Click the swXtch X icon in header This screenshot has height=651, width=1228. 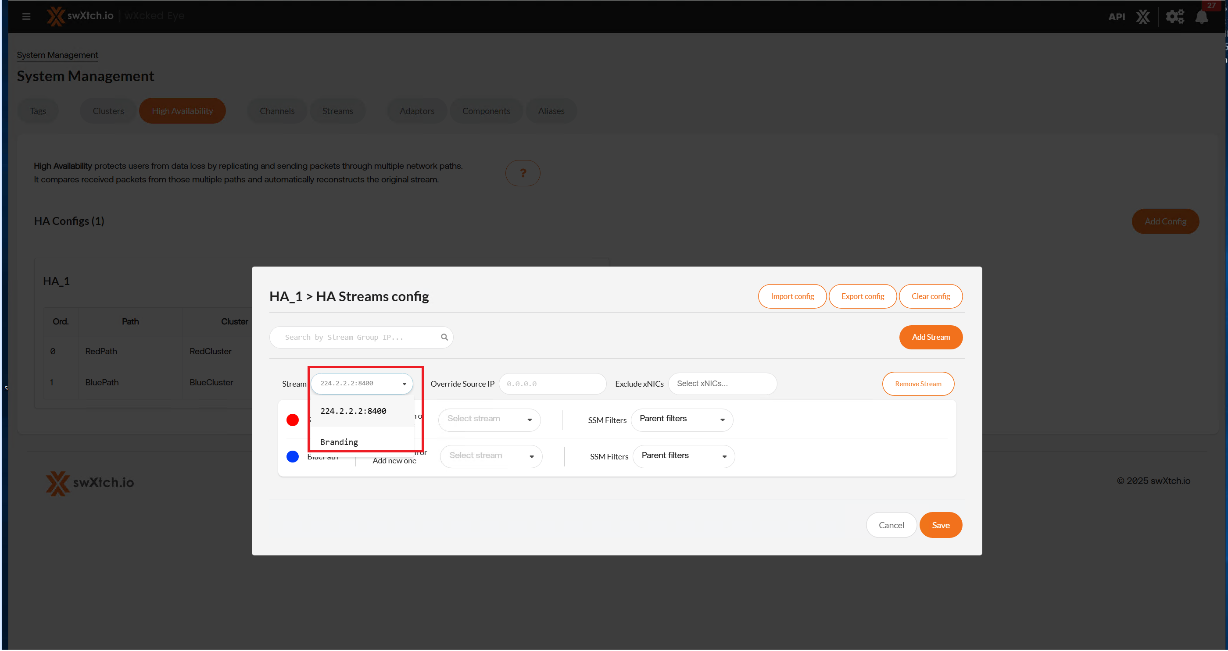(1143, 17)
